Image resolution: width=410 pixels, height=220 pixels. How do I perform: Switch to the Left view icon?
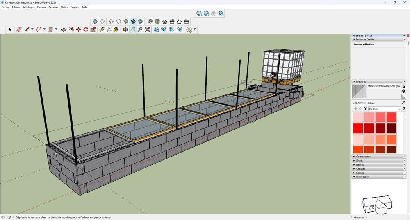187,21
